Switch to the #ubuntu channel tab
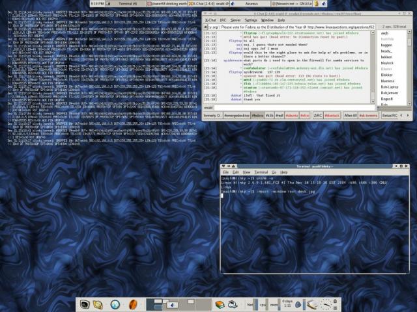Image resolution: width=417 pixels, height=312 pixels. pyautogui.click(x=292, y=116)
